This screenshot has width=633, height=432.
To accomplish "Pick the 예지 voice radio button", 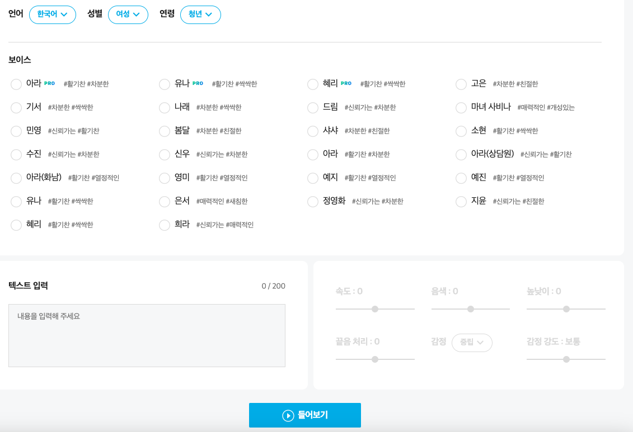I will click(x=313, y=178).
